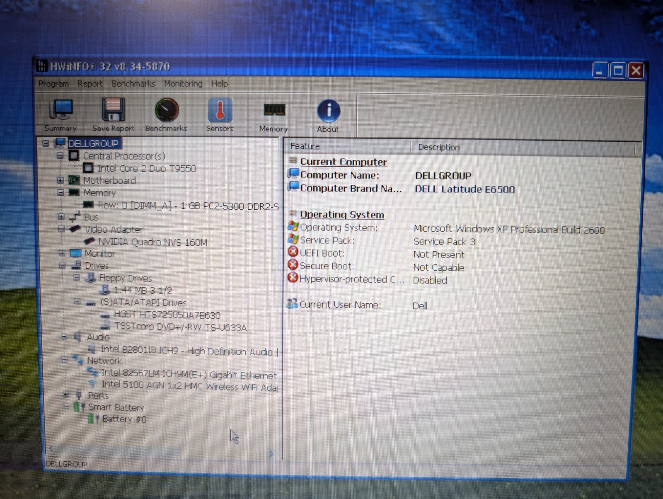Collapse the Memory tree node
The height and width of the screenshot is (499, 663).
click(61, 192)
